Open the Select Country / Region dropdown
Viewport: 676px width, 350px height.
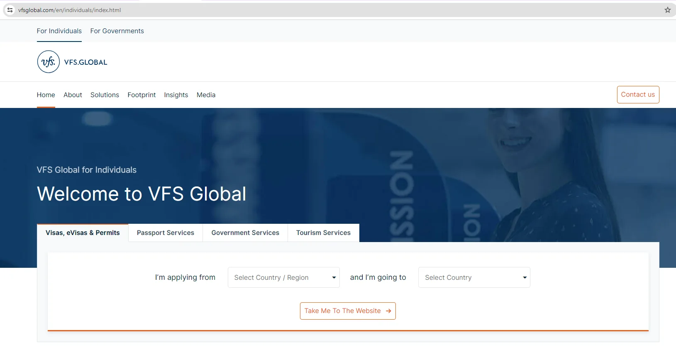tap(284, 277)
